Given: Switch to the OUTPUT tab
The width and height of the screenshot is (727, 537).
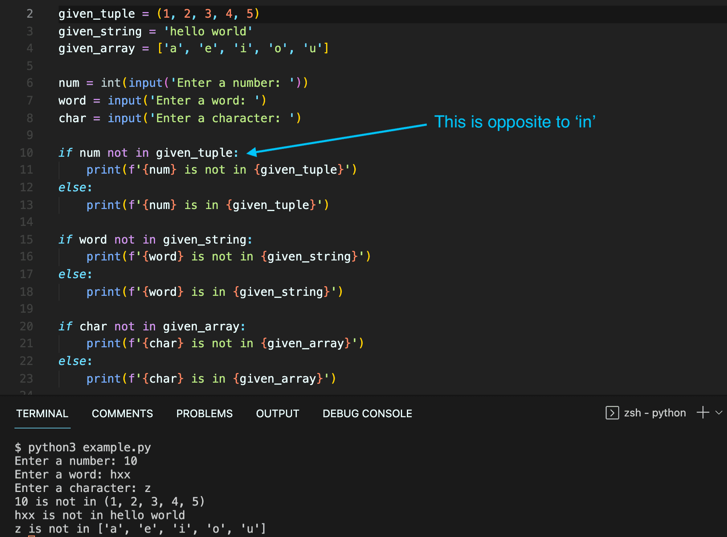Looking at the screenshot, I should [x=277, y=413].
